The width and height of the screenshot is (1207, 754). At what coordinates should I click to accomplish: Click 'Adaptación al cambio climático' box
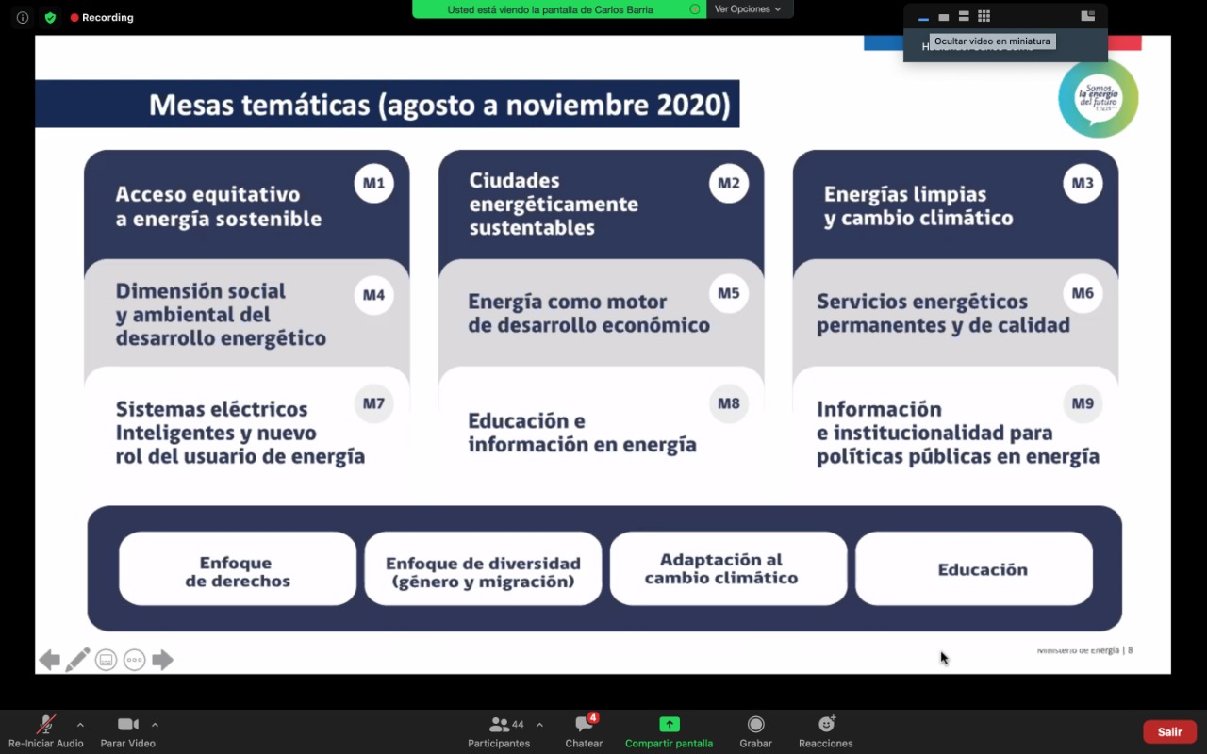tap(728, 568)
